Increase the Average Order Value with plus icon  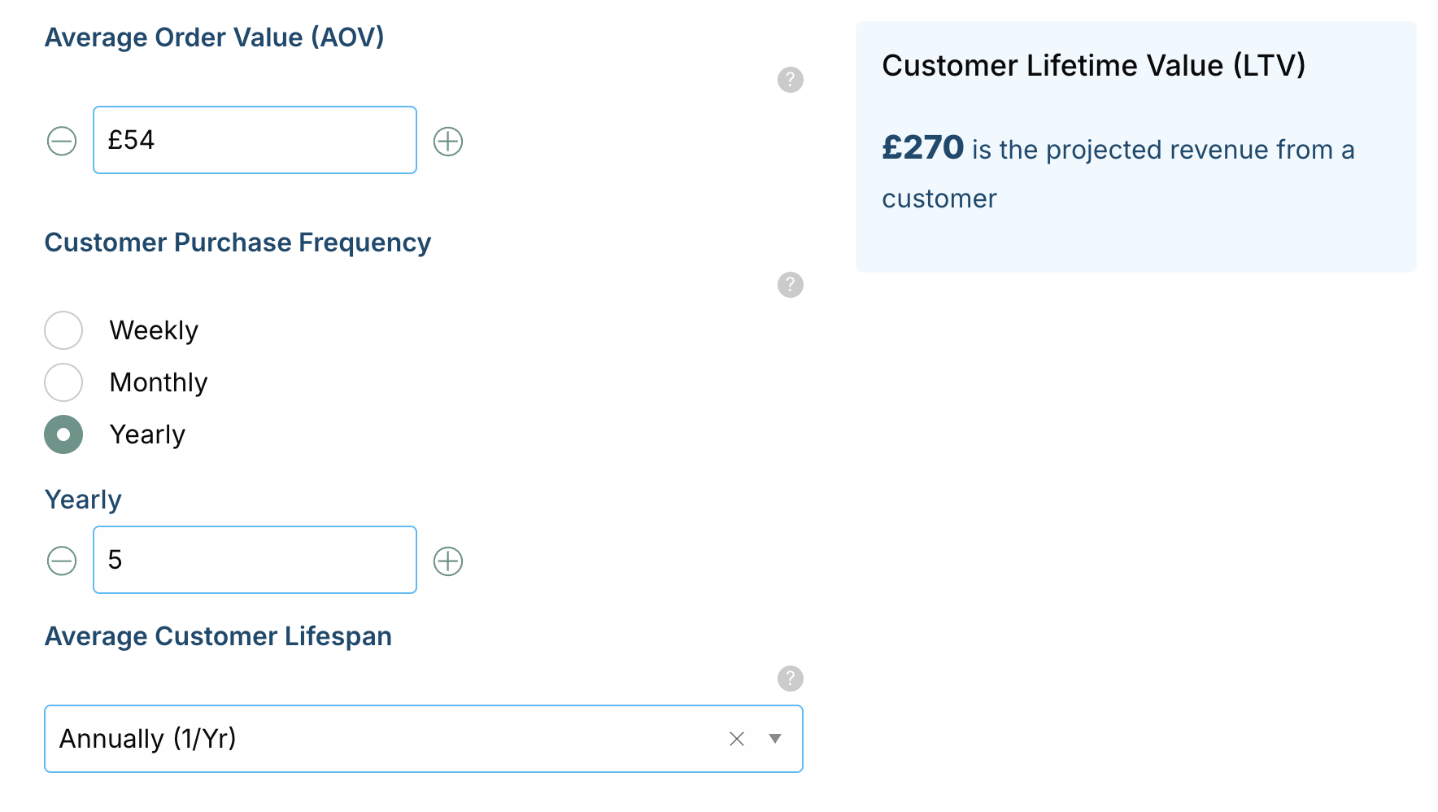click(448, 142)
